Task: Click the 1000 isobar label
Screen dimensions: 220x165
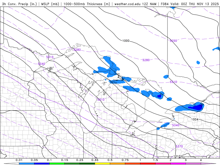Action: [126, 41]
